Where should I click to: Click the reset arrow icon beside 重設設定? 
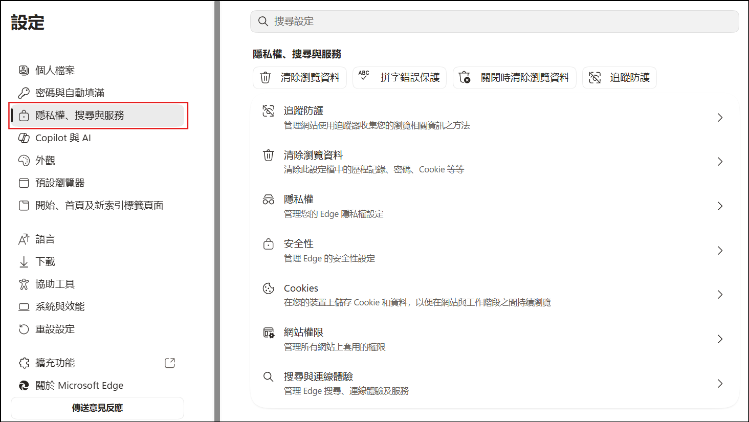pyautogui.click(x=24, y=329)
